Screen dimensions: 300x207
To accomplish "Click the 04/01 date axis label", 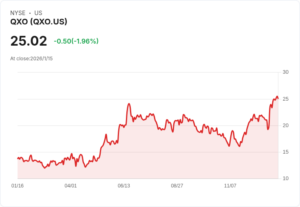I will (71, 186).
